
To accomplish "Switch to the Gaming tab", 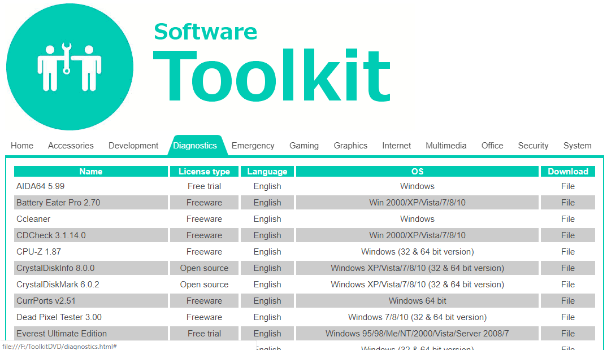I will tap(304, 146).
